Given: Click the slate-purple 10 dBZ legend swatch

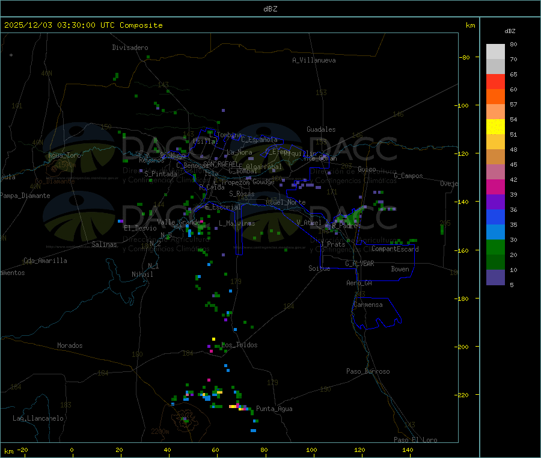Looking at the screenshot, I should click(495, 277).
